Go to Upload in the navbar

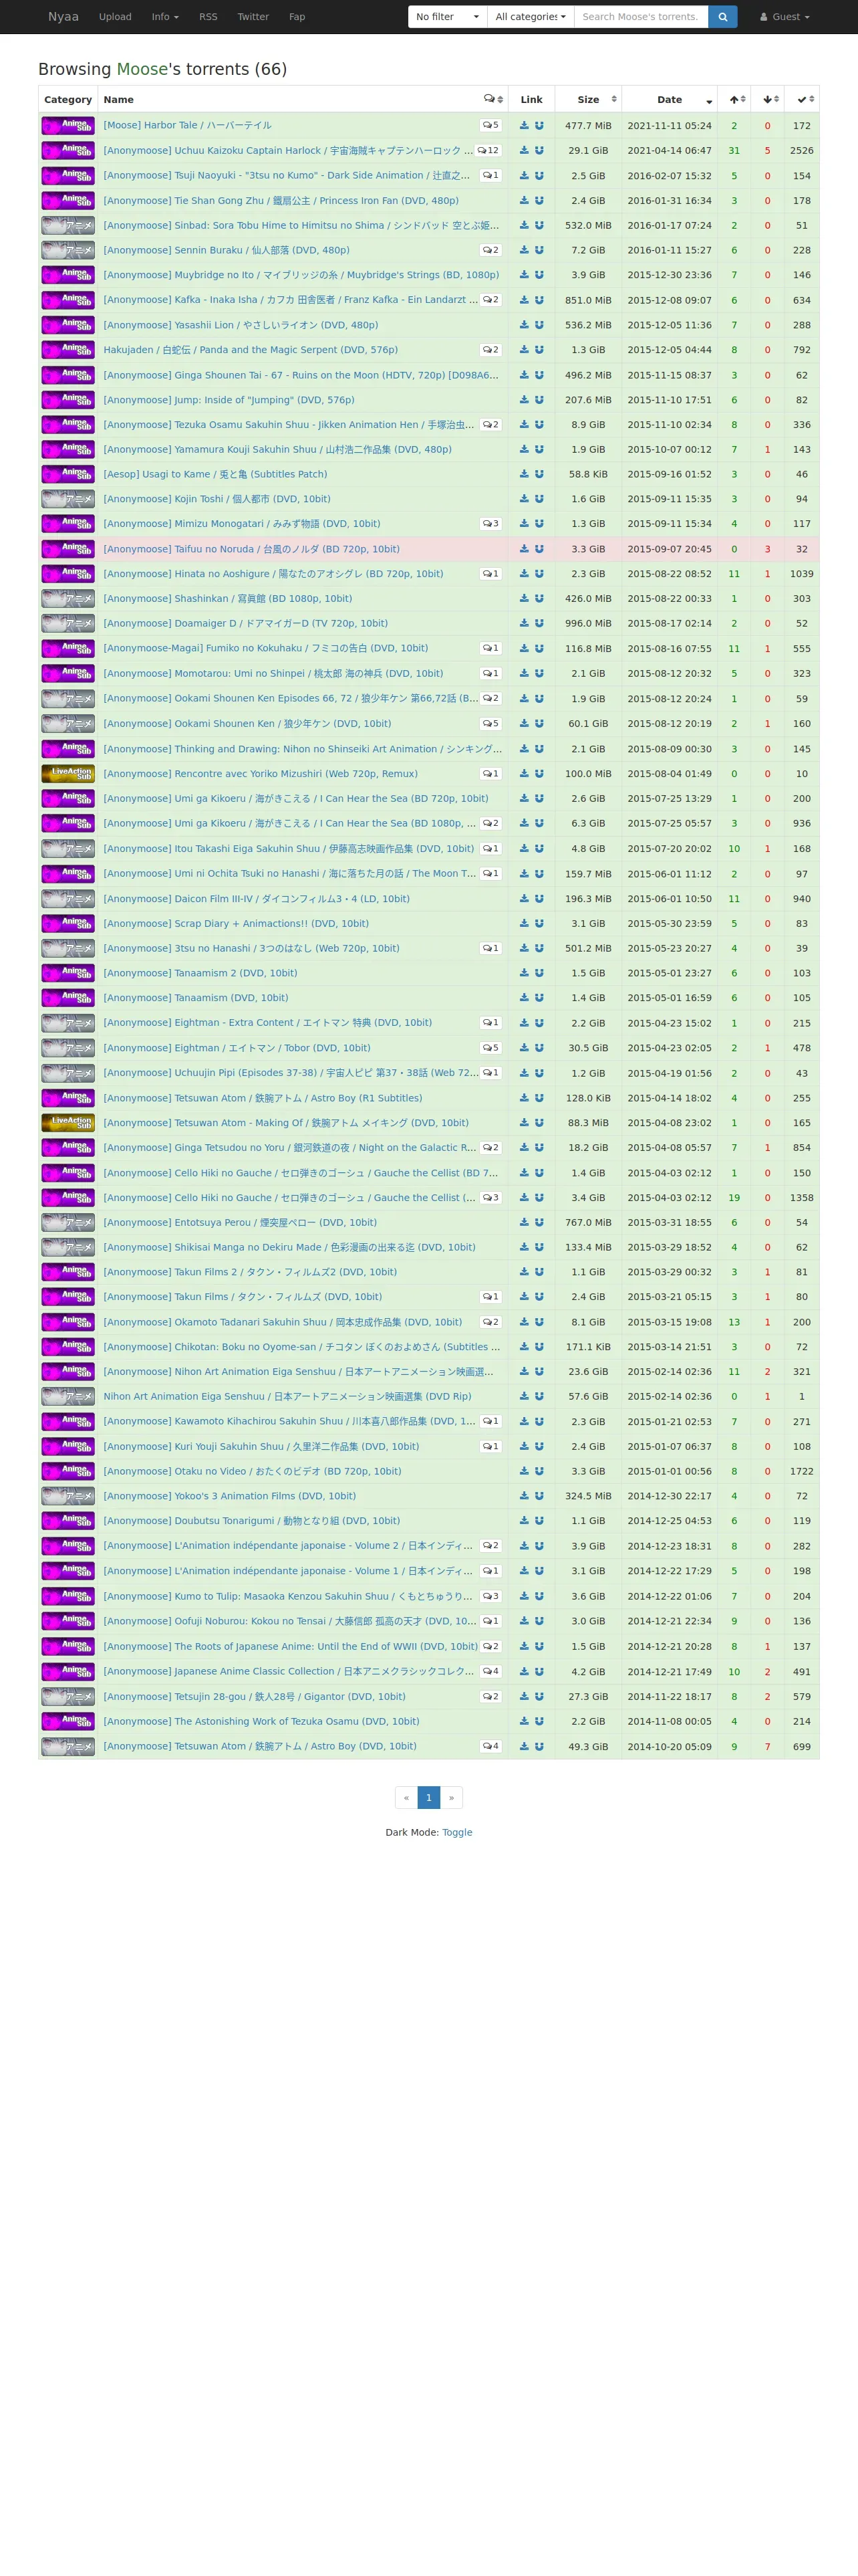pyautogui.click(x=115, y=17)
